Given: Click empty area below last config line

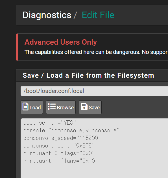Looking at the screenshot, I should [94, 172].
